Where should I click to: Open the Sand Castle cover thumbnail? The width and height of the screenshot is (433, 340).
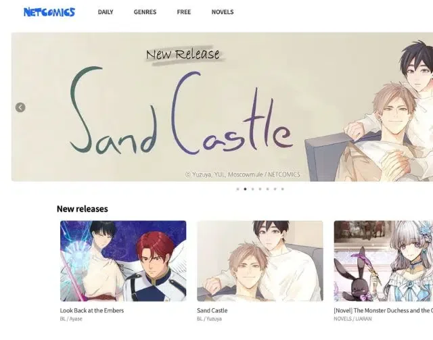[260, 261]
